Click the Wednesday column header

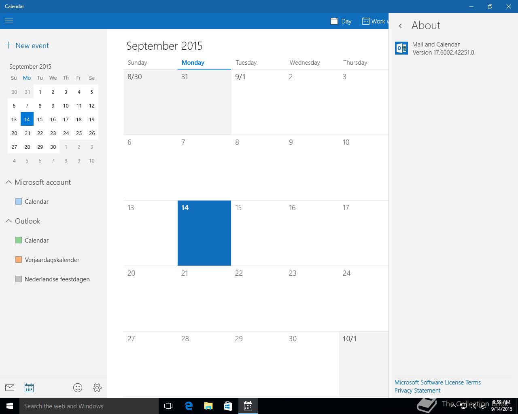click(305, 63)
